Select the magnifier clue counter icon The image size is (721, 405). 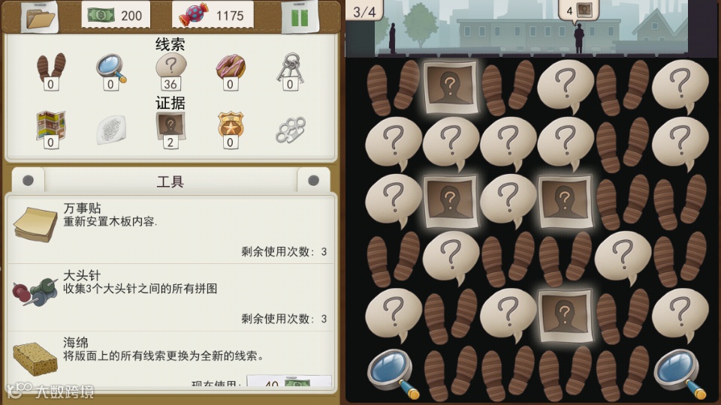pos(111,71)
